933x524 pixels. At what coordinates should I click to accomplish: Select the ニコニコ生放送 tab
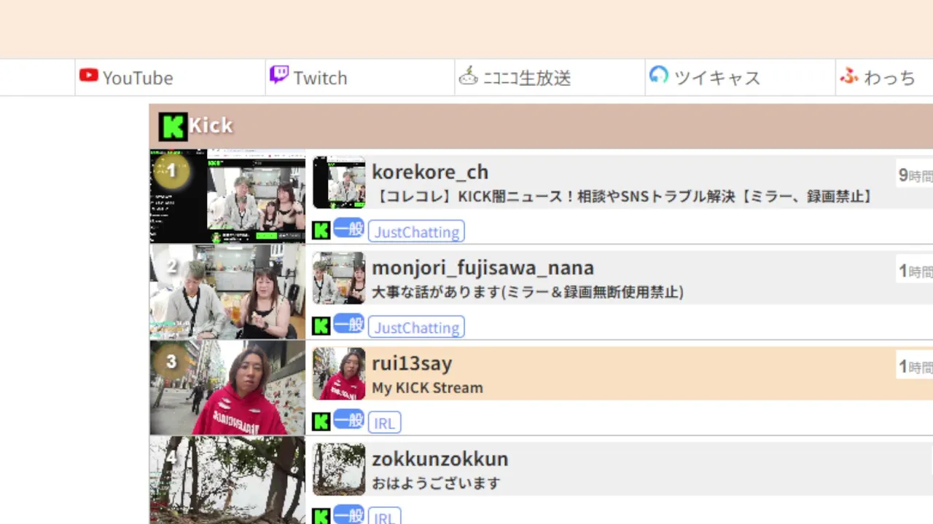[x=550, y=77]
